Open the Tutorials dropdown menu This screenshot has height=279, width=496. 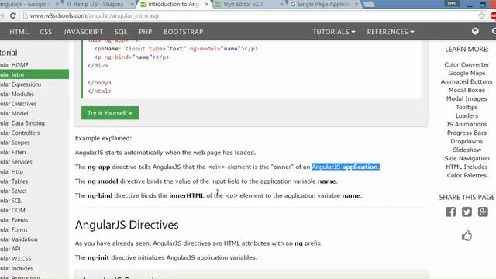(x=334, y=32)
